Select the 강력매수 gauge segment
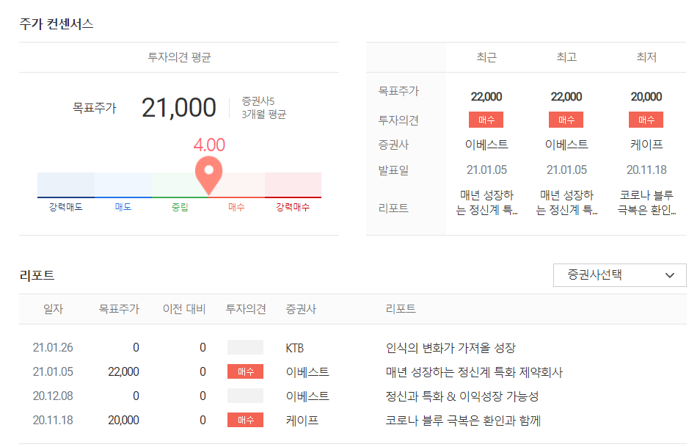 (293, 185)
